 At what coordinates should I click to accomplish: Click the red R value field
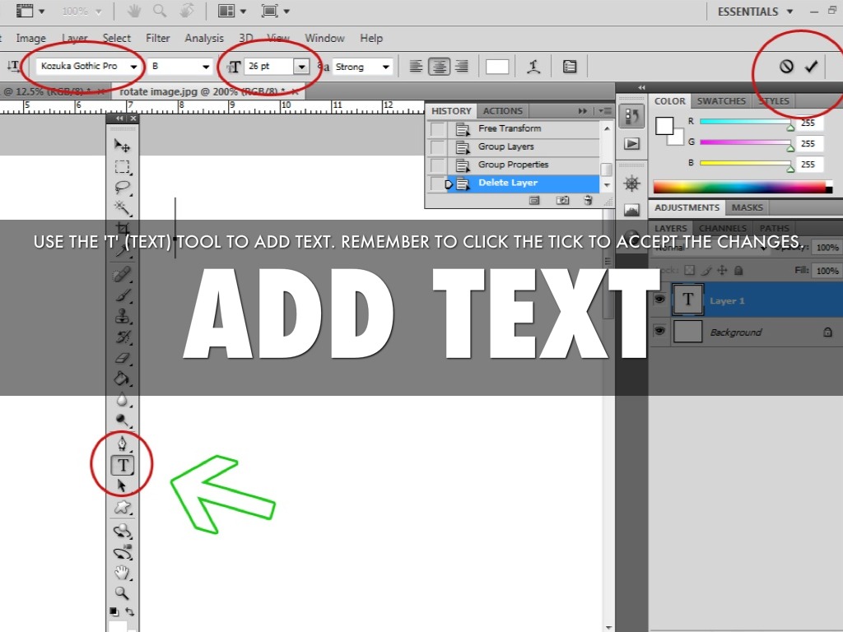coord(808,123)
